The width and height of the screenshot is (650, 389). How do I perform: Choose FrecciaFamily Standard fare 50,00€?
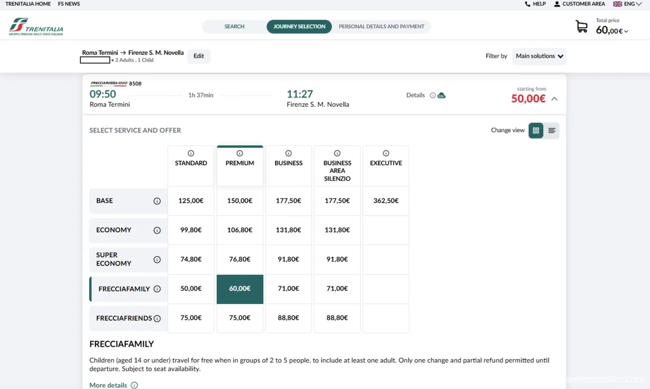click(191, 289)
